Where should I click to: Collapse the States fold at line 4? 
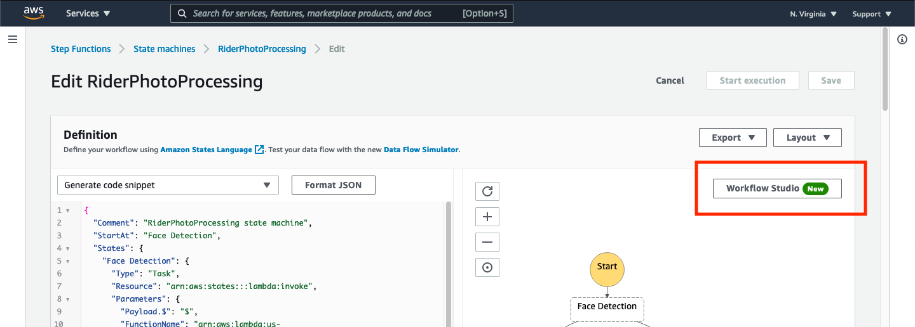point(68,248)
